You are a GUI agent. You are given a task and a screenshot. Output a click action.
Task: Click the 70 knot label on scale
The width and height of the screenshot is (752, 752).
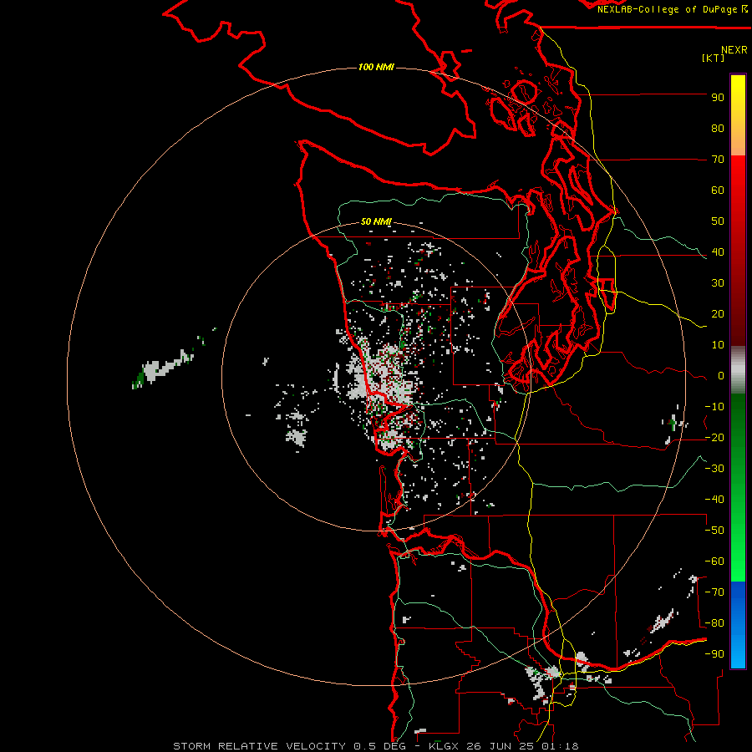pos(718,160)
